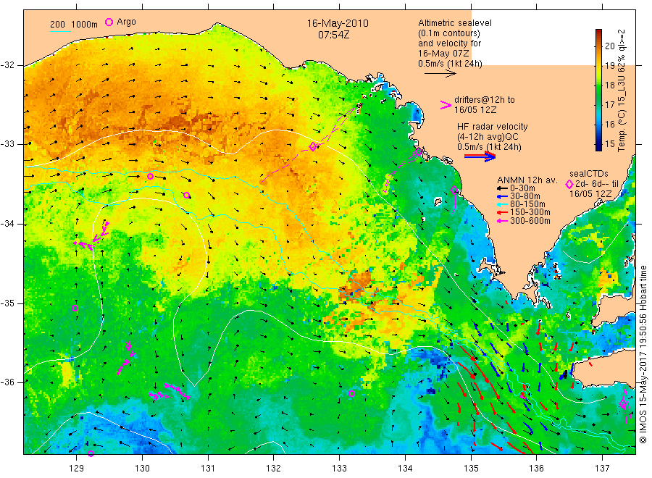Screen dimensions: 652x478
Task: Click the vertical 'Temp. (°C) 15_L3U' colour bar label
Action: tap(622, 91)
